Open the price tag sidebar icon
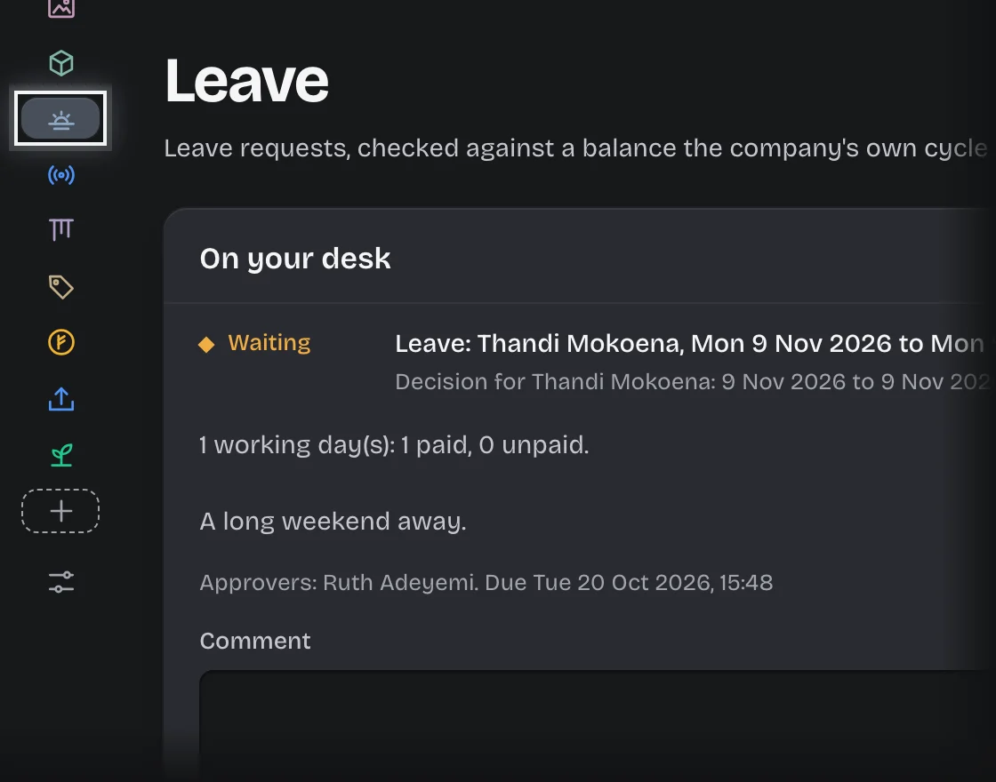 tap(61, 287)
